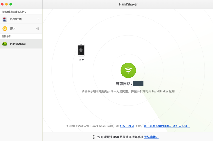Minimize the window with yellow button

pos(6,4)
